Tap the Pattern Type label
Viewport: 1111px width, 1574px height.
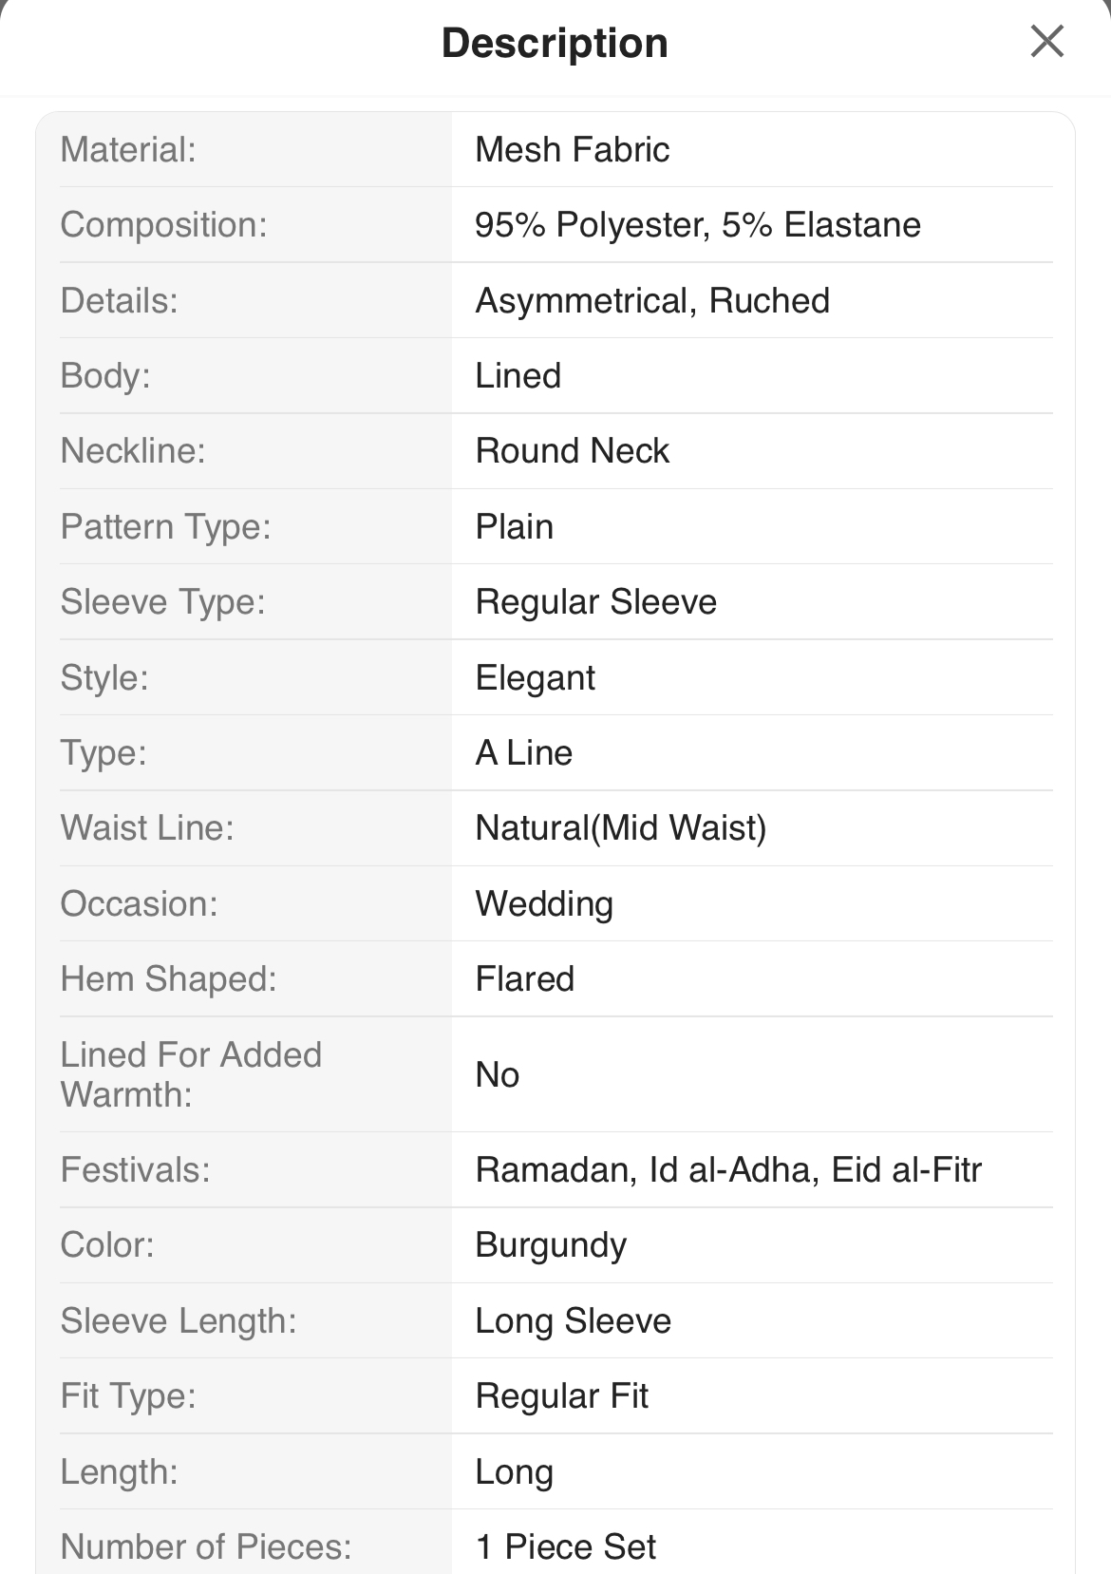[165, 526]
